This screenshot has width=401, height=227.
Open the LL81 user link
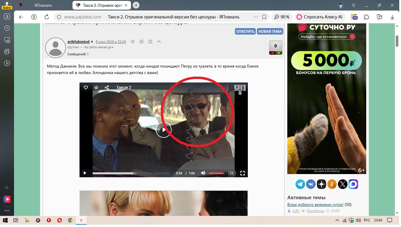coord(296,211)
